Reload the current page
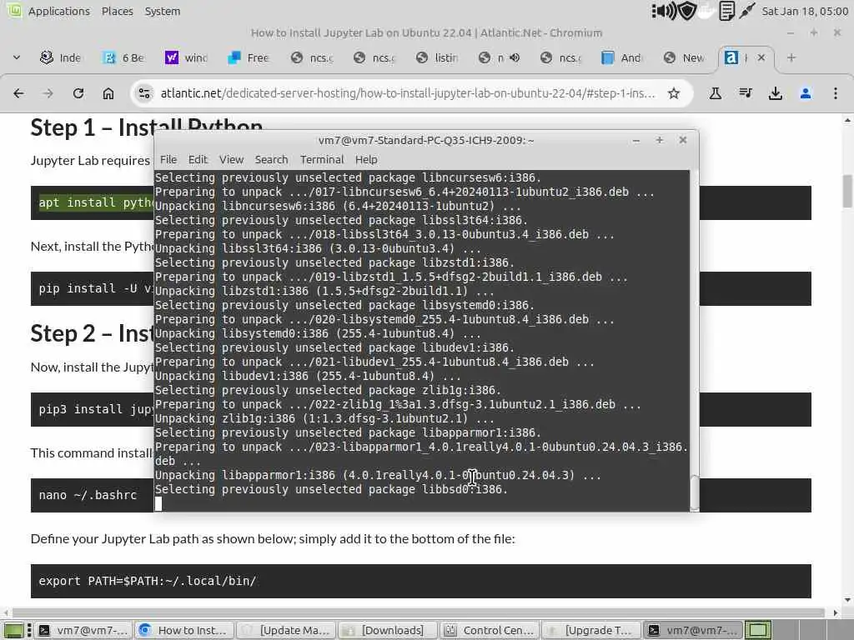Screen dimensions: 854x640 (78, 93)
